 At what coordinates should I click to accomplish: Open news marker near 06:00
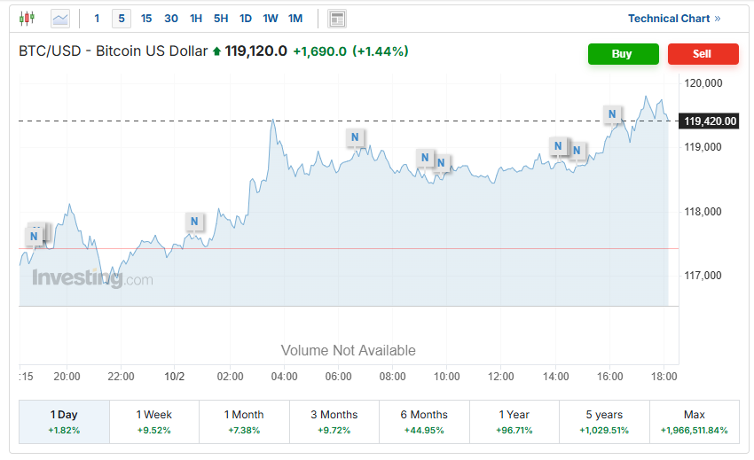[355, 137]
